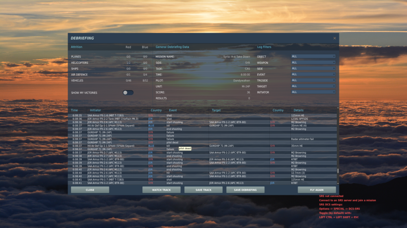Click the Attrition section heading
Image resolution: width=407 pixels, height=228 pixels.
click(x=77, y=47)
